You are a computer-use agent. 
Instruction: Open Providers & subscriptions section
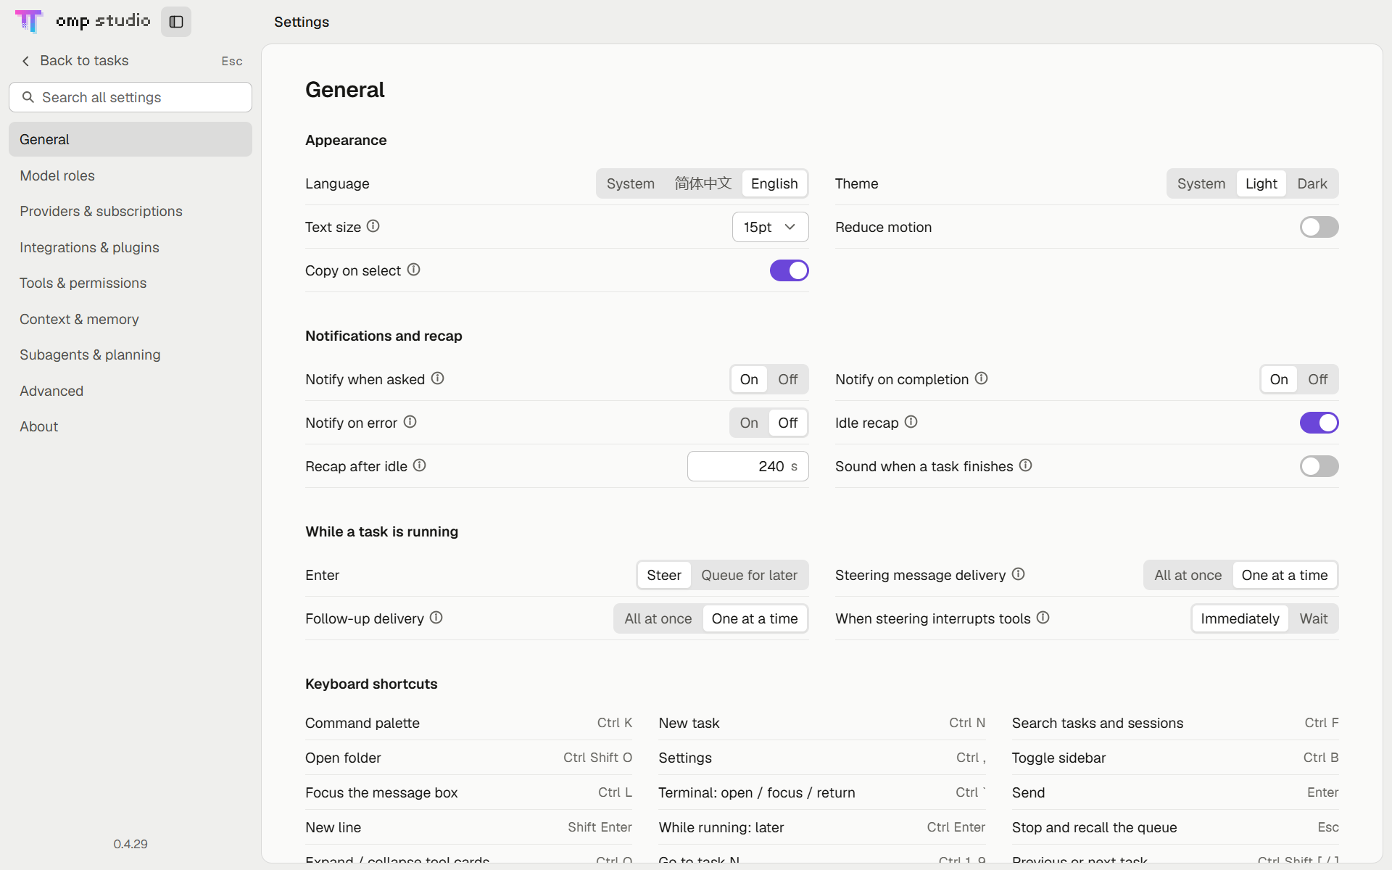click(130, 211)
